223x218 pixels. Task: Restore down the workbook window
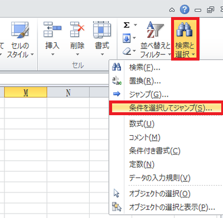pyautogui.click(x=210, y=9)
